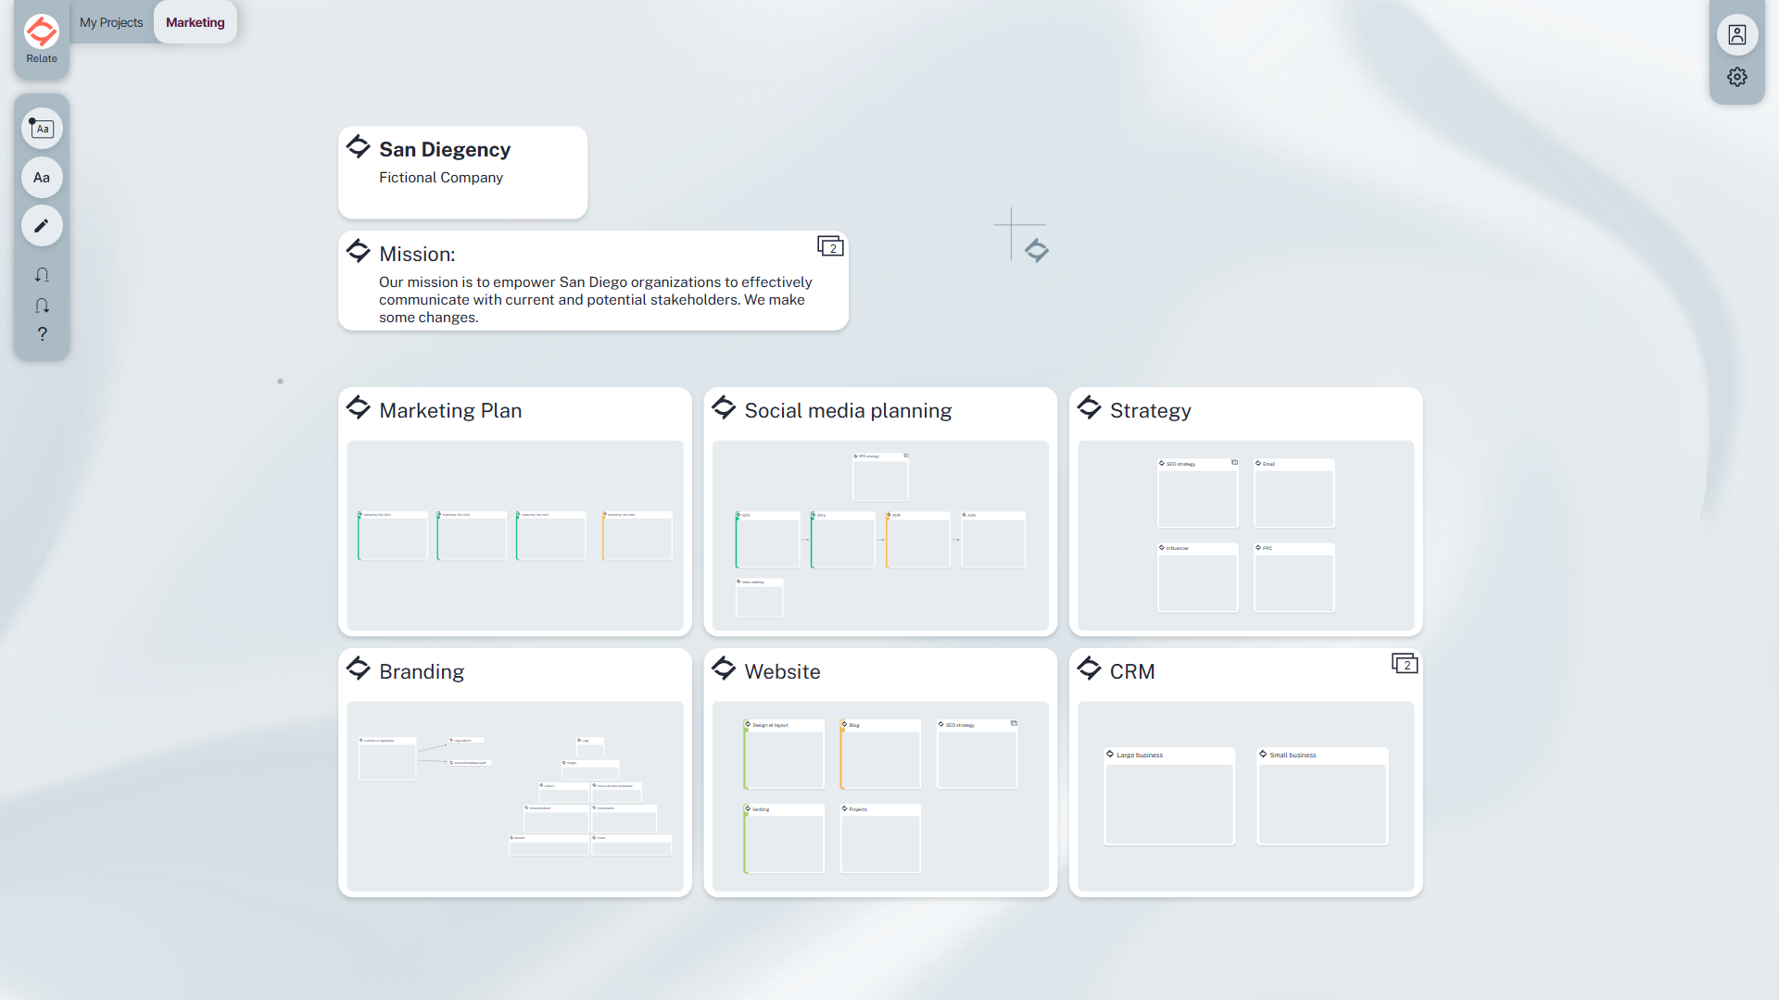Click the undo arrow icon
1779x1000 pixels.
(x=42, y=275)
